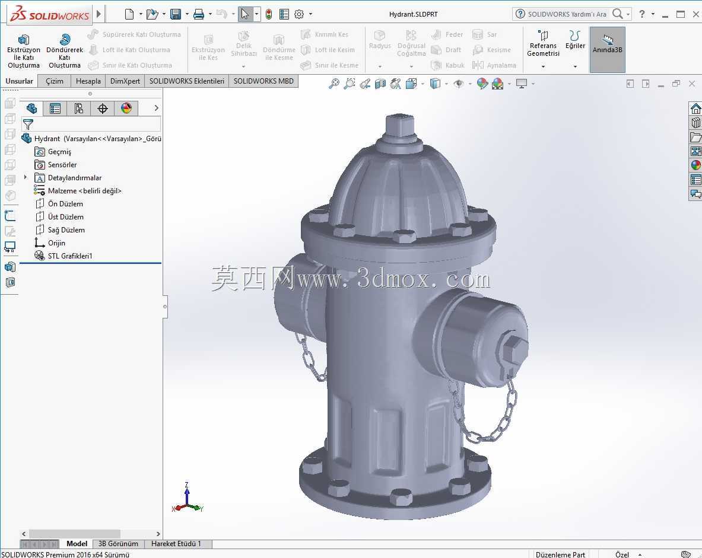Expand the manager tabs chevron arrow
The image size is (702, 558).
pos(156,108)
